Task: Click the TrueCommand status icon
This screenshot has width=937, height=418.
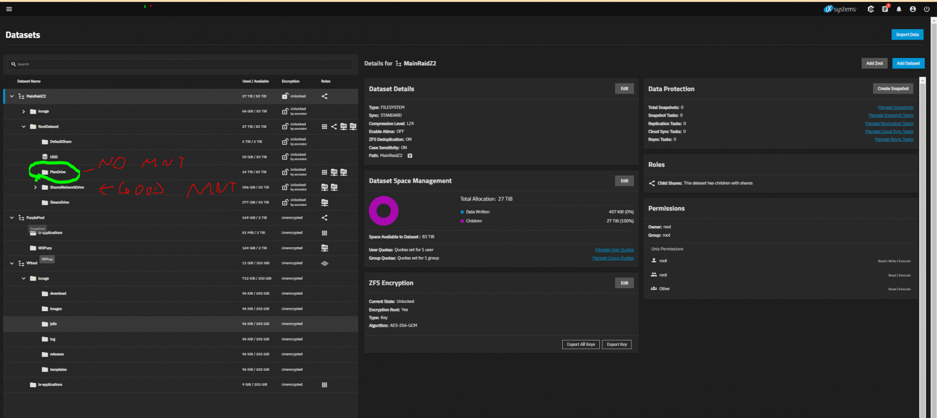Action: pyautogui.click(x=871, y=9)
